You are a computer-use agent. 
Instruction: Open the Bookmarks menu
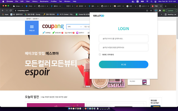(44, 1)
